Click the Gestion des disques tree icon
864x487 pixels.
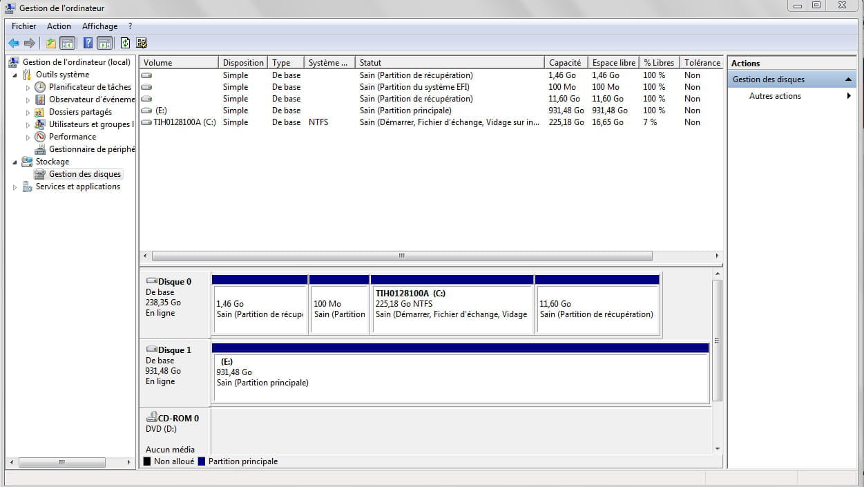tap(40, 174)
